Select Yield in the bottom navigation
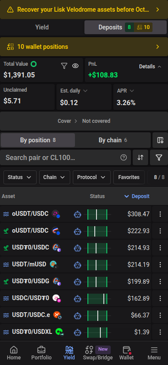Image resolution: width=168 pixels, height=365 pixels. click(x=69, y=353)
